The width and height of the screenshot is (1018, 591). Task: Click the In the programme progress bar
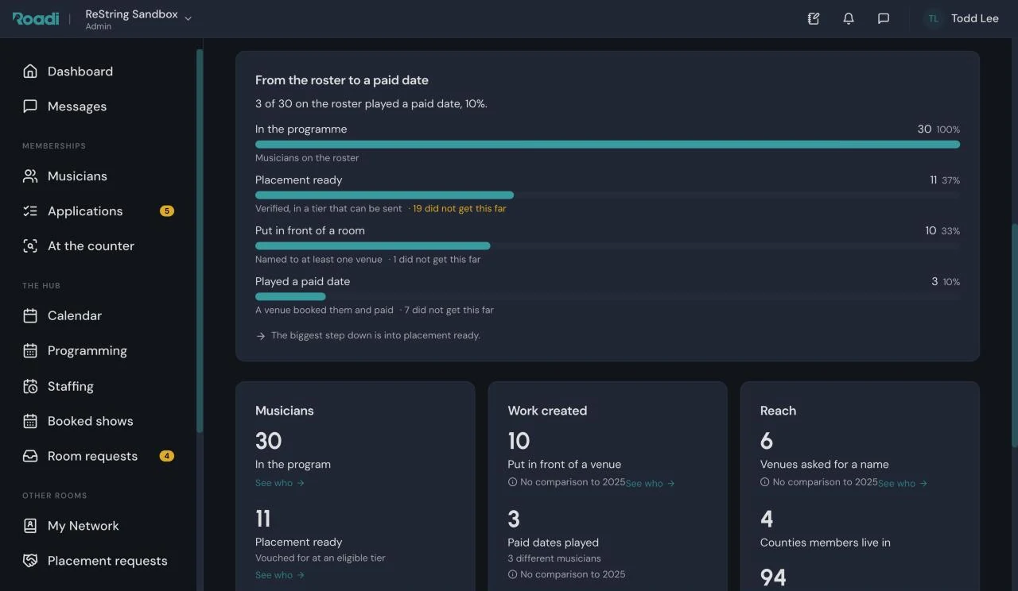(608, 145)
